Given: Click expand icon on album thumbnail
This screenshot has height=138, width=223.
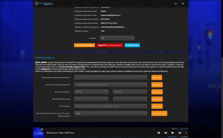Looking at the screenshot, I should click(x=42, y=129).
